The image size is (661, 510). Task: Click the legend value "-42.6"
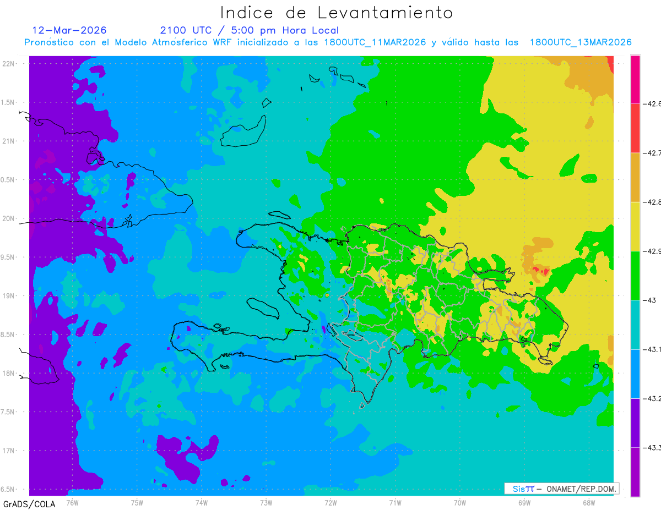[x=652, y=103]
